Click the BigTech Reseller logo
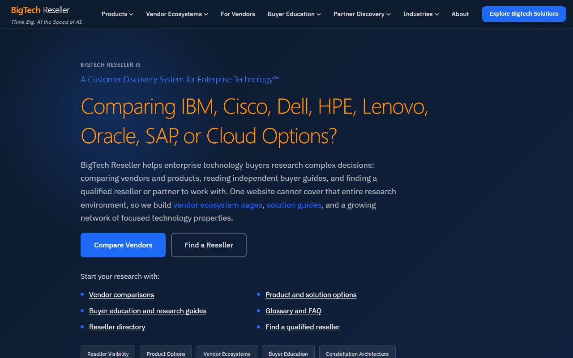Viewport: 573px width, 358px height. [40, 10]
